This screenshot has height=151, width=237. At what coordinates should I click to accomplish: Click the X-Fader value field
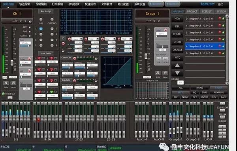[181, 82]
